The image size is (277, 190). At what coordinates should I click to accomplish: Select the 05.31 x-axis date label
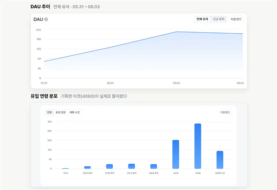(44, 83)
